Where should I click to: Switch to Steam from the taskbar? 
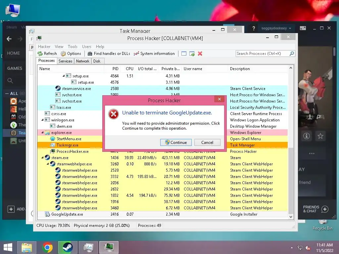pos(68,247)
